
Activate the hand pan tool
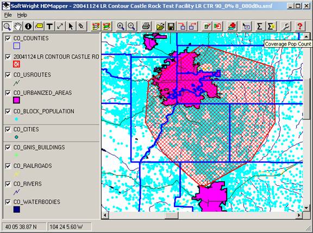pos(17,26)
